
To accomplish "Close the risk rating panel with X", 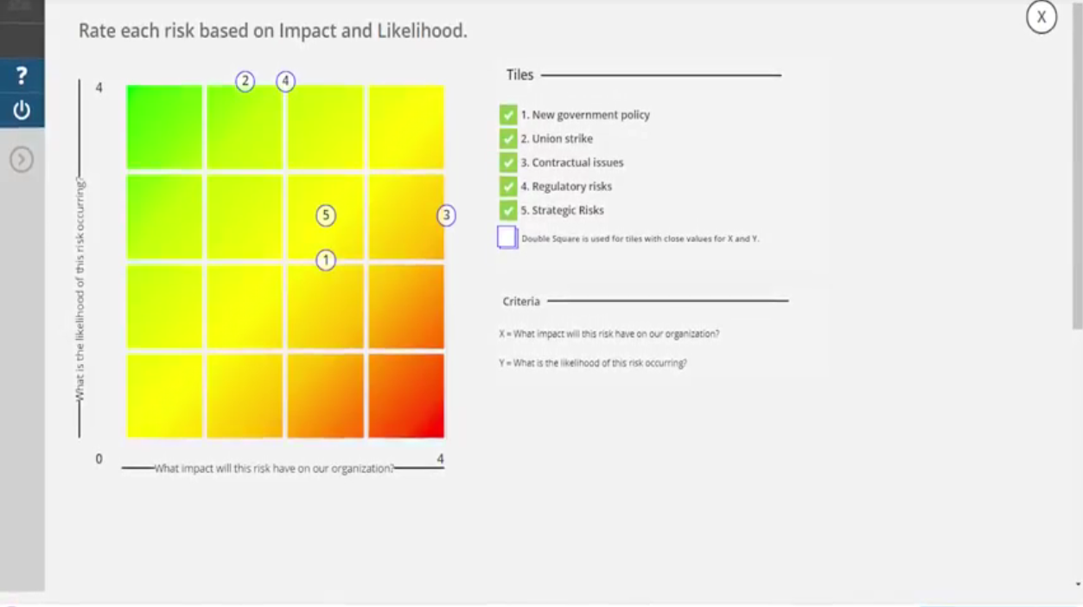I will (1042, 17).
